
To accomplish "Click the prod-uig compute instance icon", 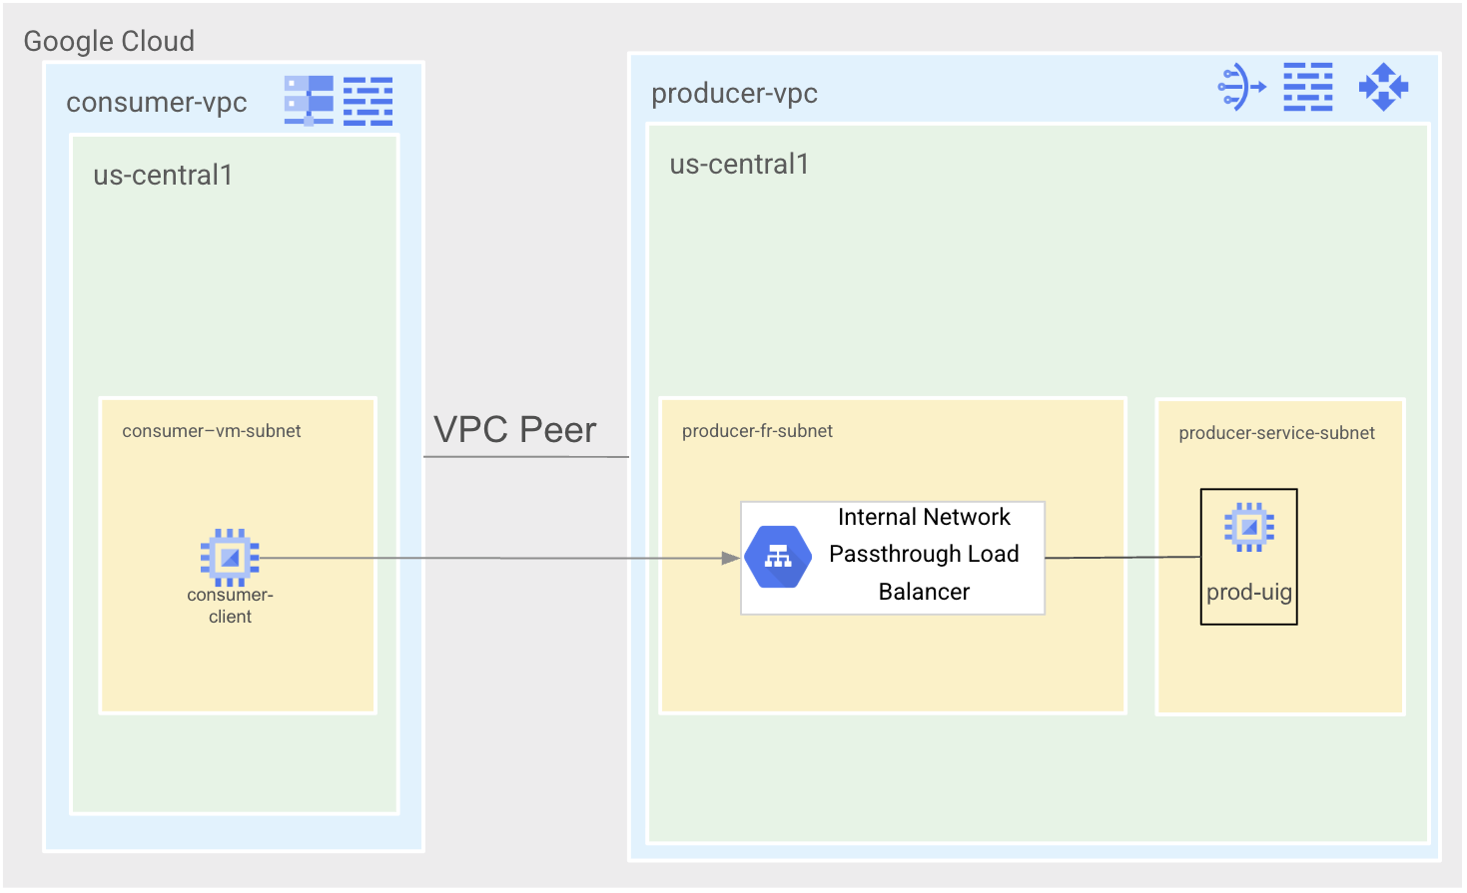I will tap(1248, 527).
